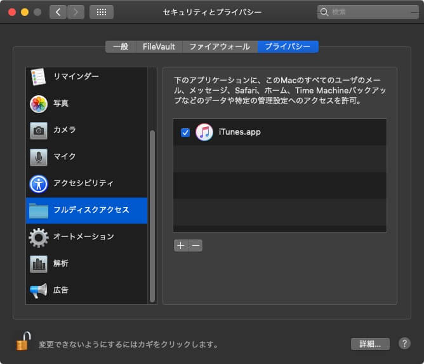The height and width of the screenshot is (364, 424).
Task: Click the Full Disk Access folder icon
Action: (x=39, y=210)
